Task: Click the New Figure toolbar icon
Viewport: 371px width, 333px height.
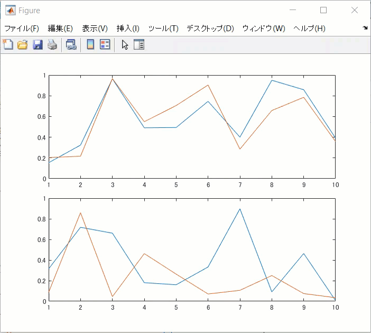Action: coord(8,45)
